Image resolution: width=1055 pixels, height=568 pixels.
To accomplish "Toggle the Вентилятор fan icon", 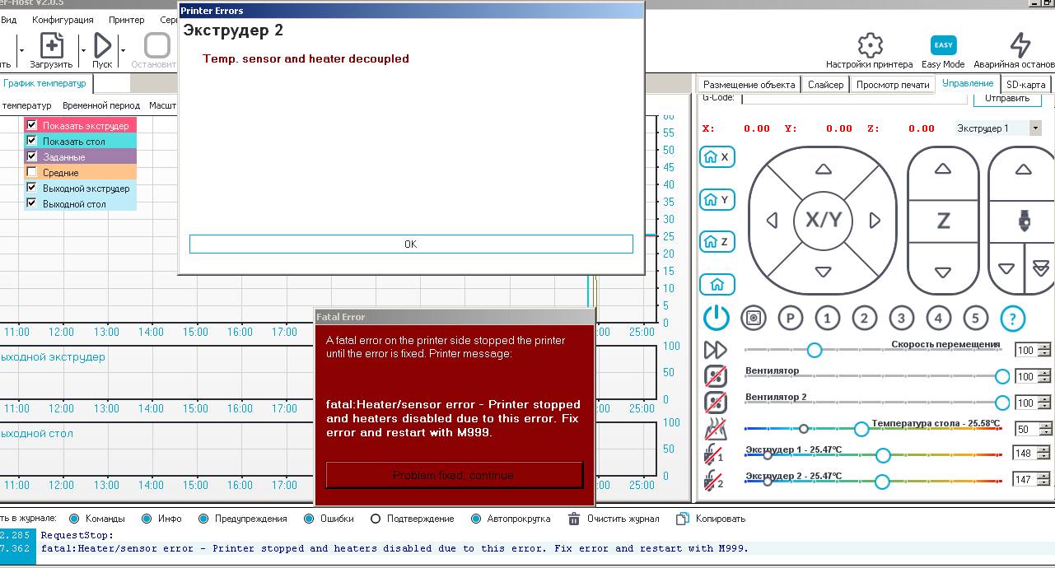I will pos(716,376).
